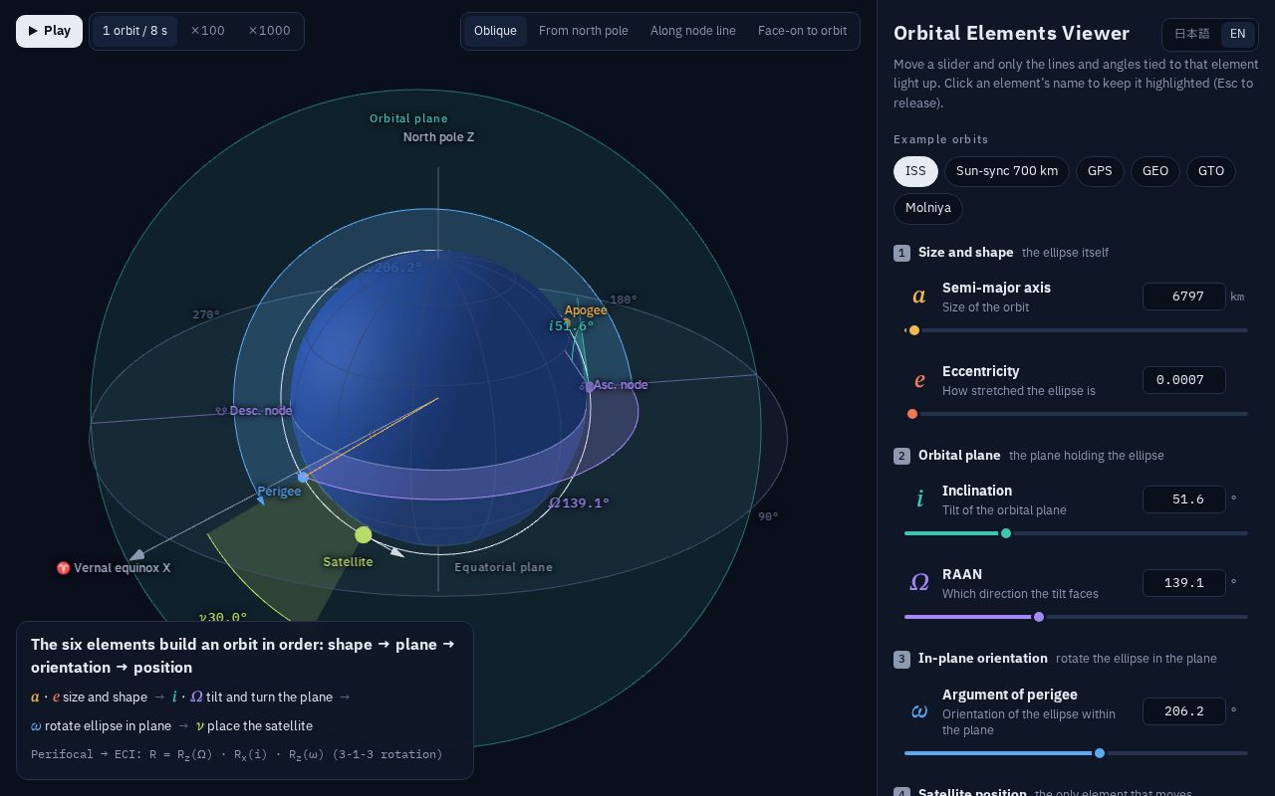Screen dimensions: 1275x796
Task: Click the semi-major axis 'a' symbol icon
Action: pos(919,296)
